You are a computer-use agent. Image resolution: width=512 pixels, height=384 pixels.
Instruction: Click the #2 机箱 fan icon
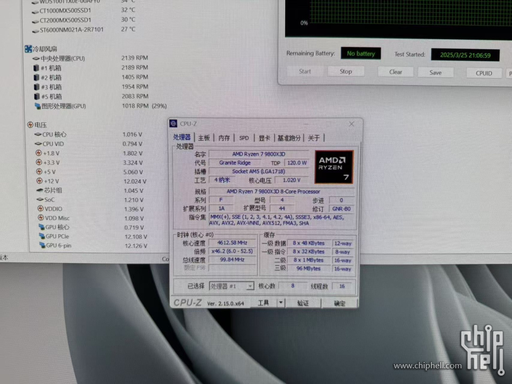(x=36, y=77)
